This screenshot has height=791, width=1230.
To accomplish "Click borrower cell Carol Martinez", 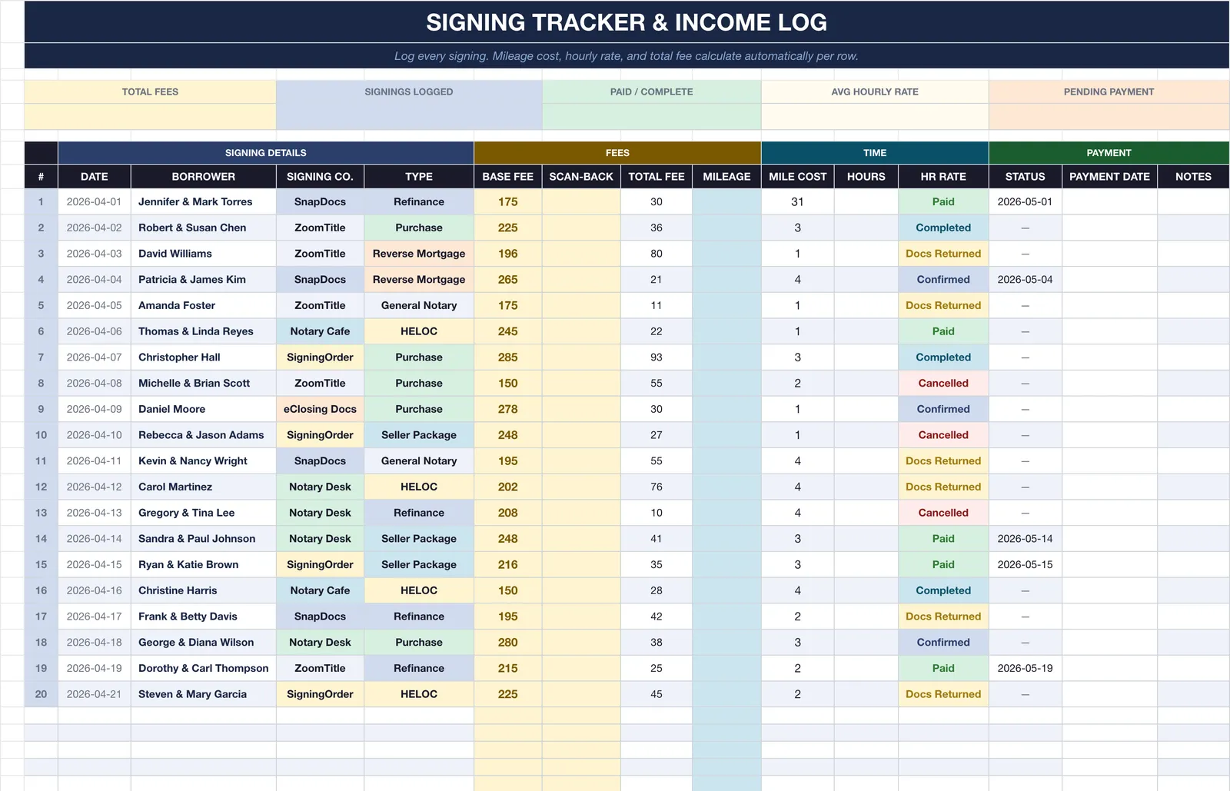I will point(204,487).
